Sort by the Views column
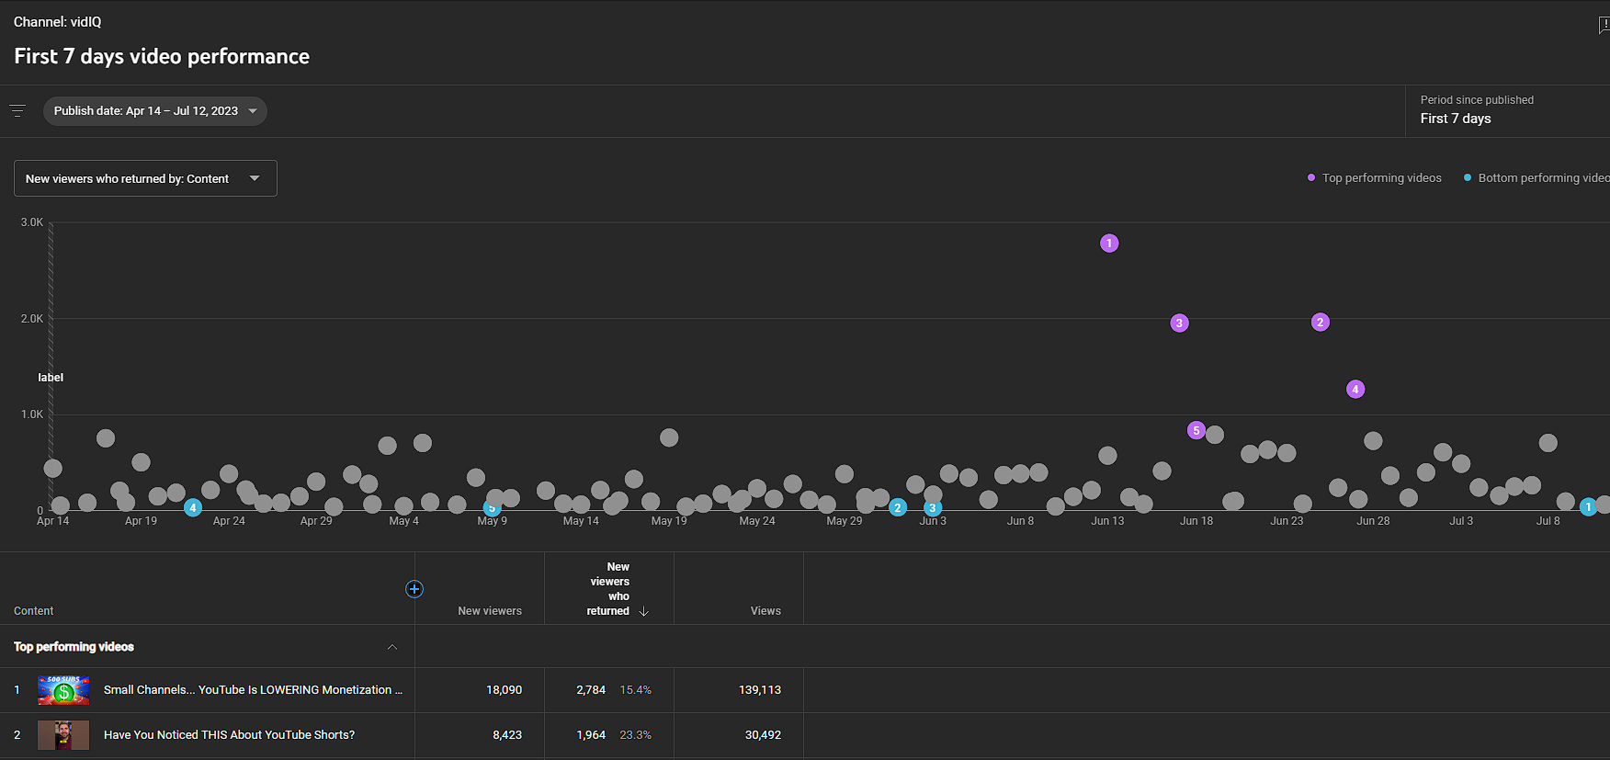The width and height of the screenshot is (1610, 760). click(765, 611)
